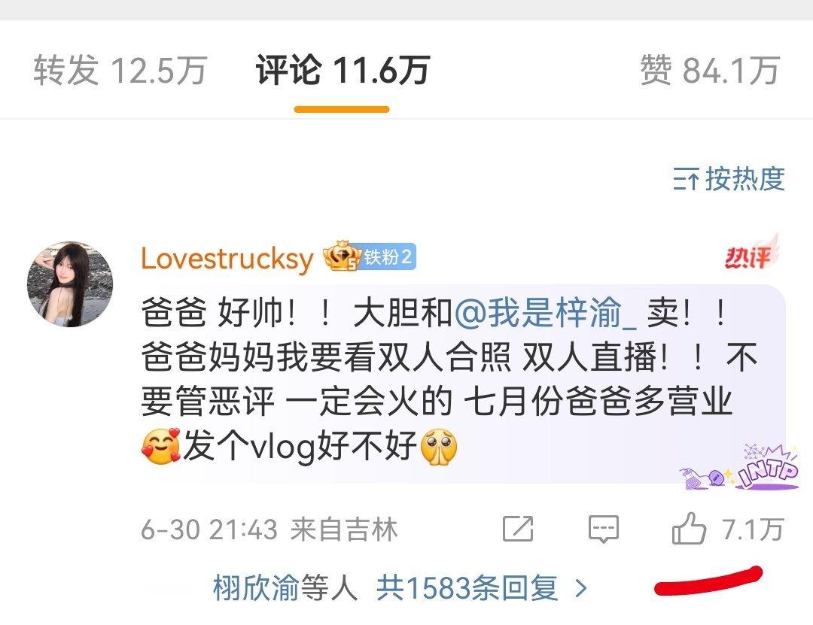Open 共1583条回复 reply thread

pos(467,588)
